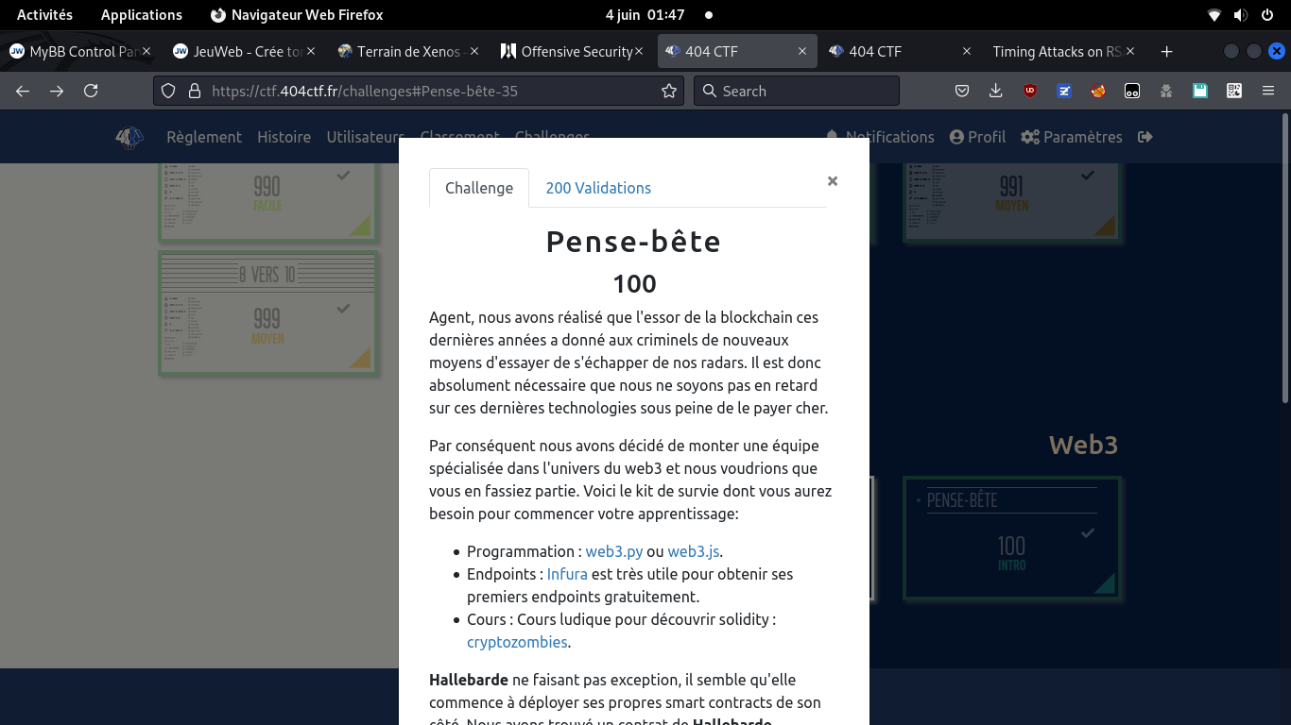This screenshot has height=725, width=1291.
Task: Open the Pocket save icon in toolbar
Action: click(962, 91)
